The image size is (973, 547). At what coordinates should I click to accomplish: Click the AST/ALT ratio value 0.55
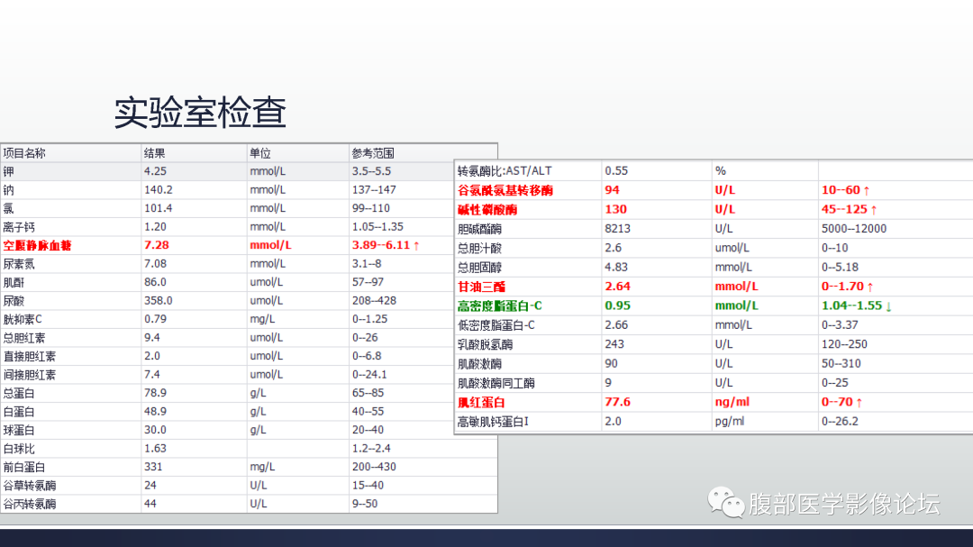pos(616,170)
